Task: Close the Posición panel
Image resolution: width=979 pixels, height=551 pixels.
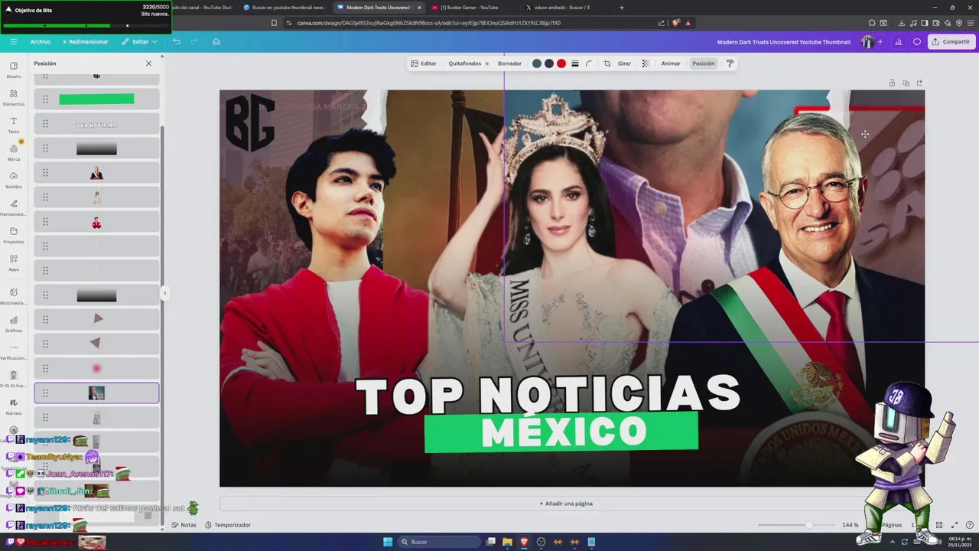Action: point(148,64)
